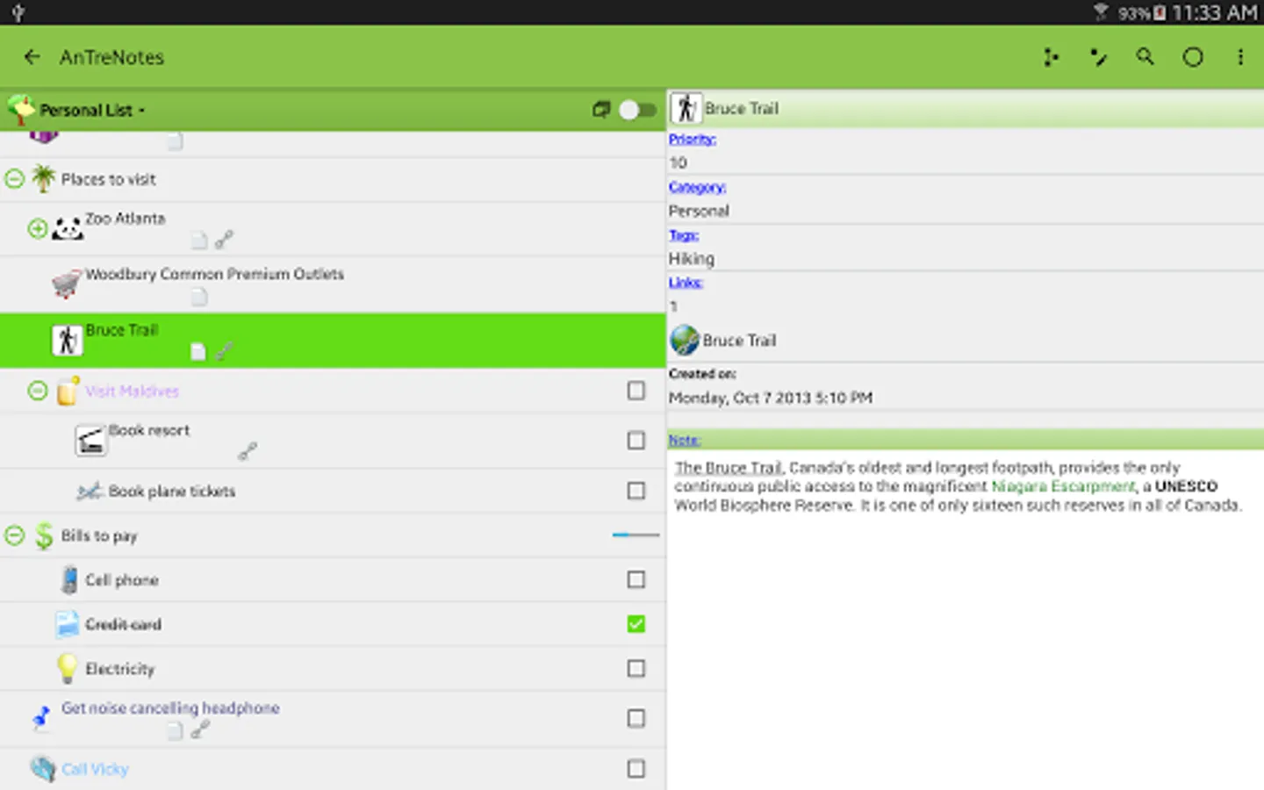Screen dimensions: 1264x790
Task: Tap the dollar sign icon of Bills to pay
Action: (44, 535)
